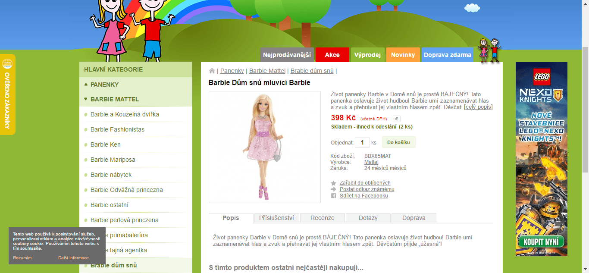Screen dimensions: 589x273
Task: Click the Facebook icon beside Sdílet na Facebooku
Action: 333,196
